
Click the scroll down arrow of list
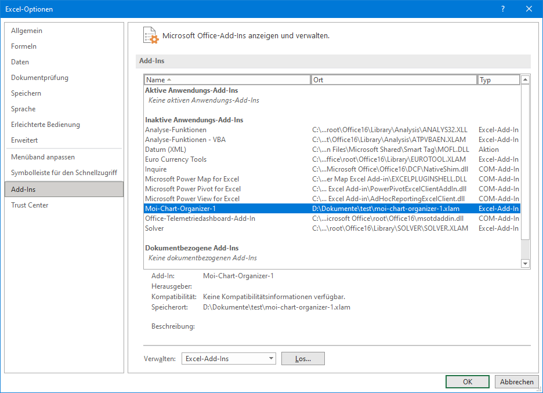(x=526, y=264)
